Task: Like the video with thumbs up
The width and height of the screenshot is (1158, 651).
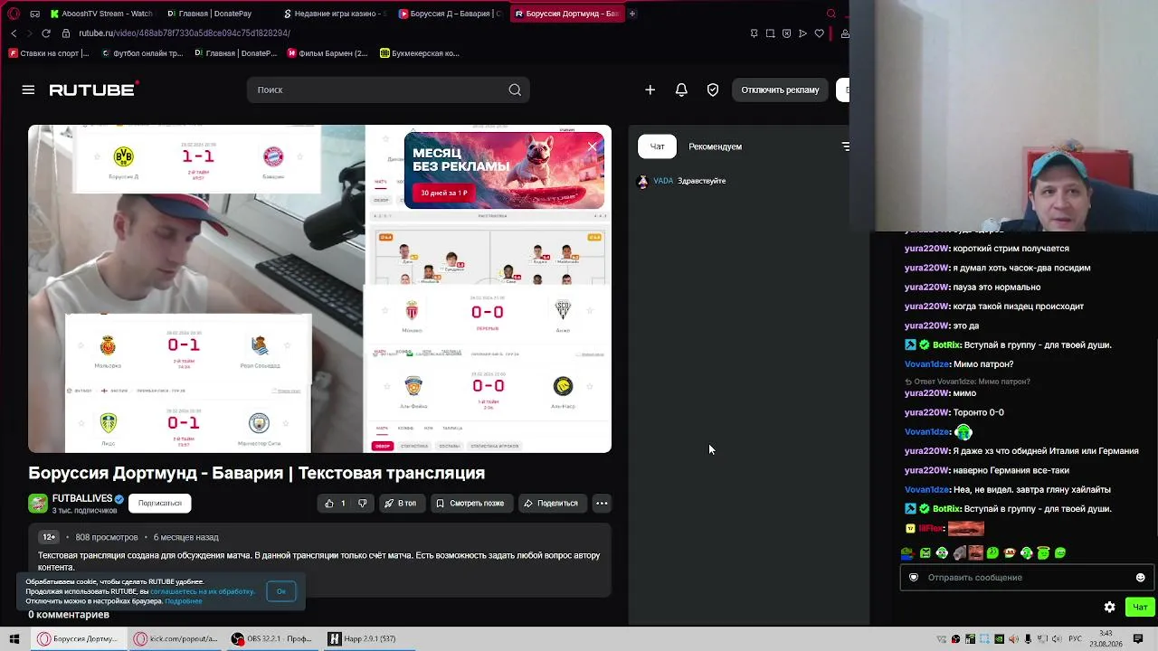Action: pos(329,504)
